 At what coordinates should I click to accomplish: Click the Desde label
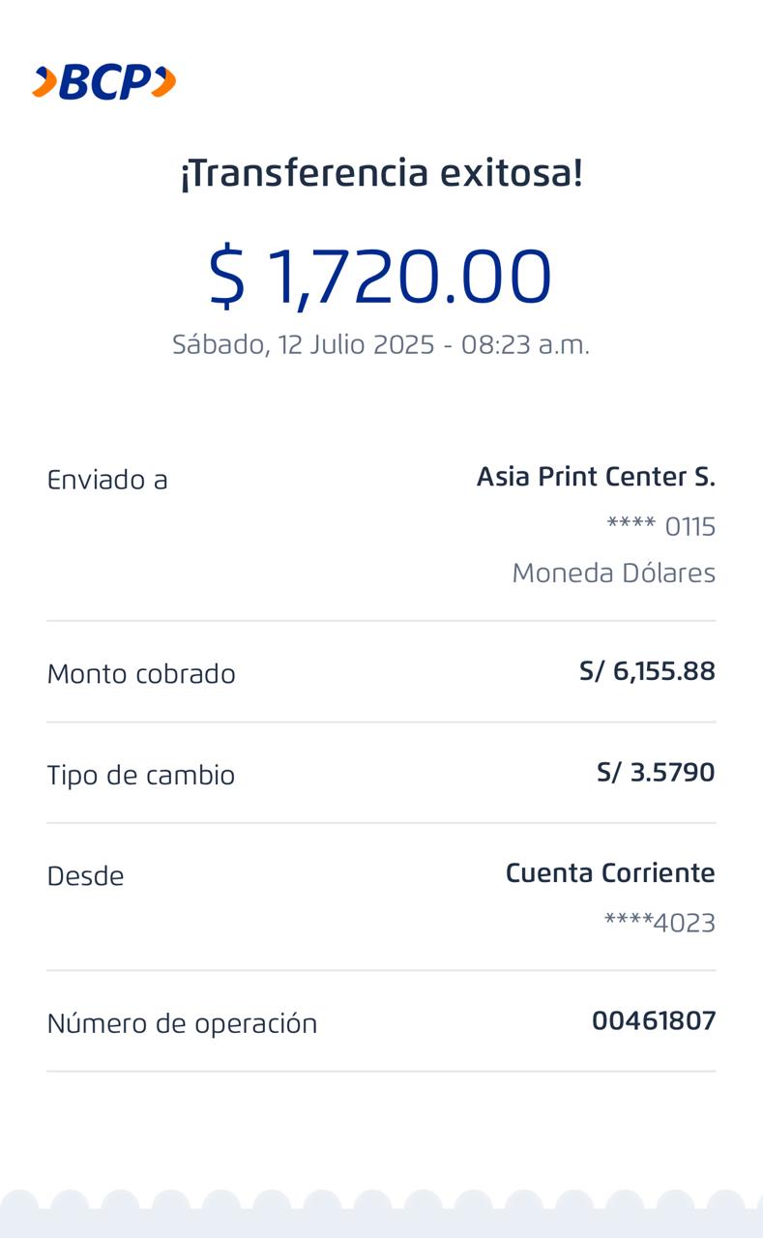85,876
